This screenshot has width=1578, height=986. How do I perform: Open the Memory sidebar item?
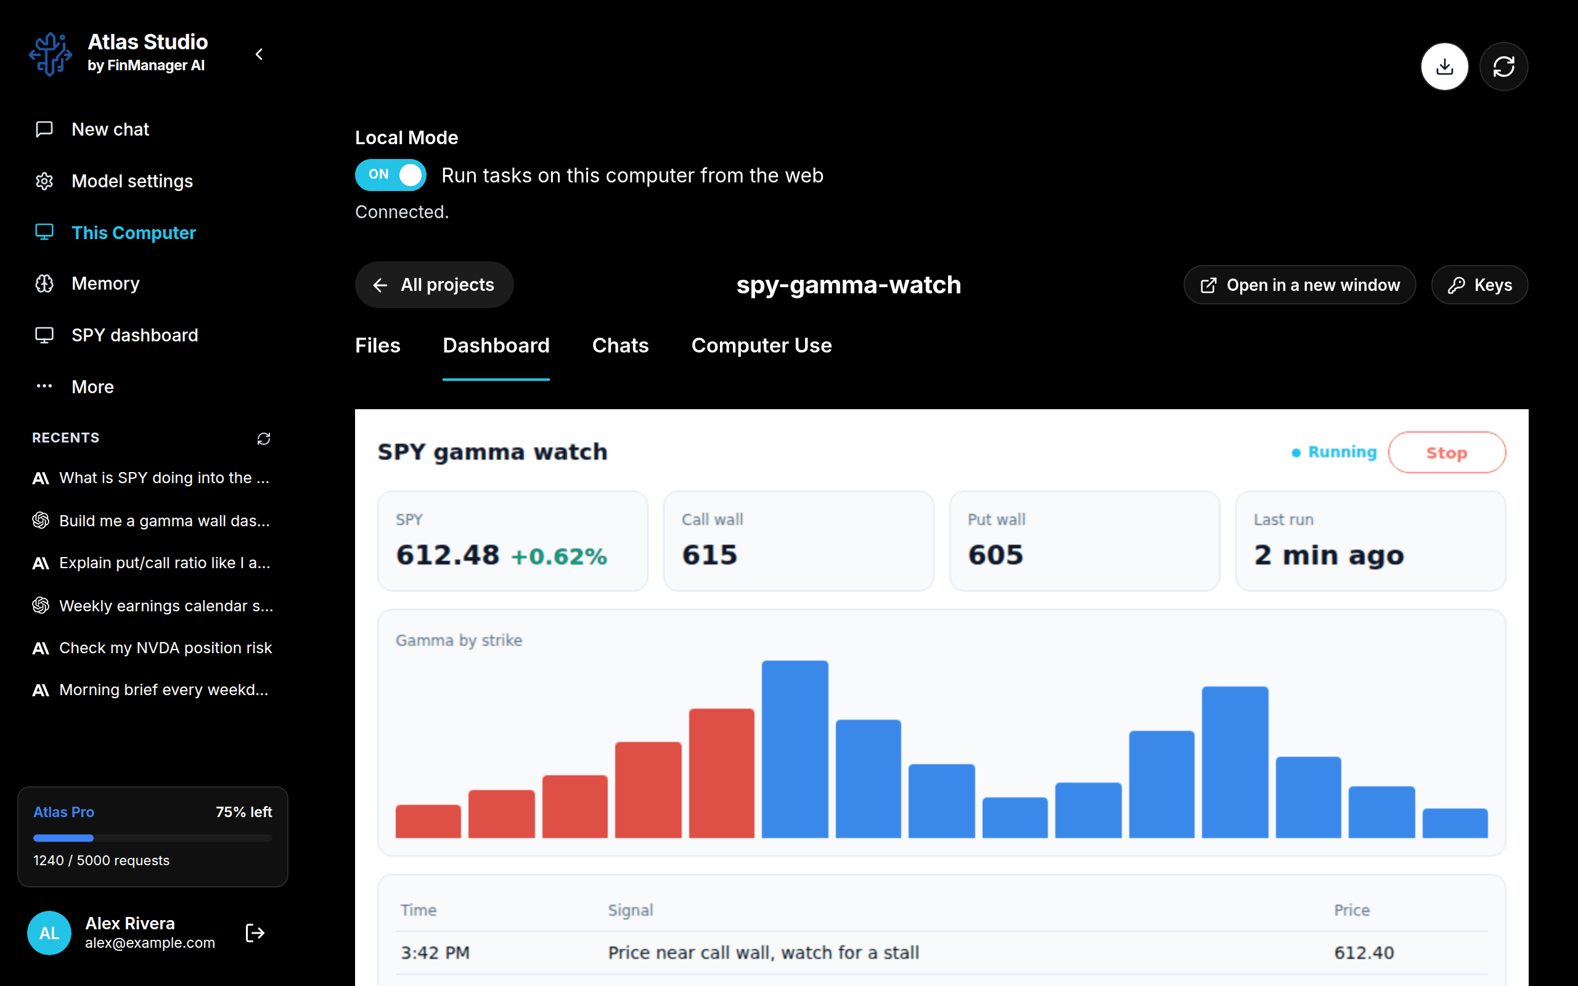click(153, 283)
